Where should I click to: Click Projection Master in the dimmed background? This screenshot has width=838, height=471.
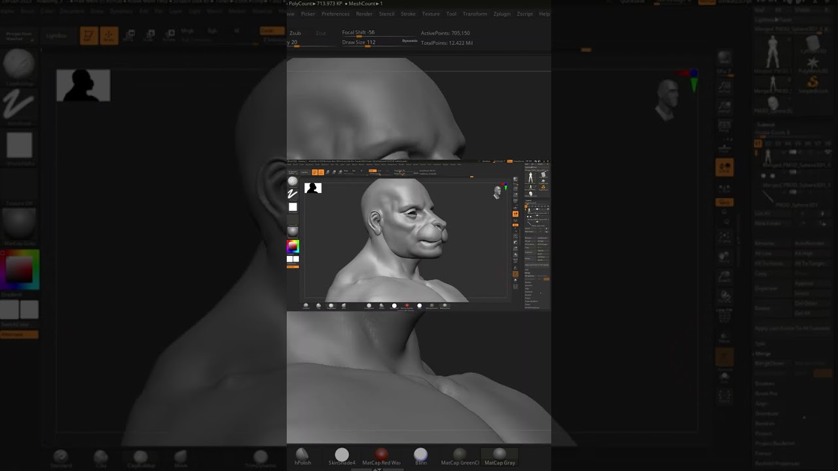pos(19,36)
